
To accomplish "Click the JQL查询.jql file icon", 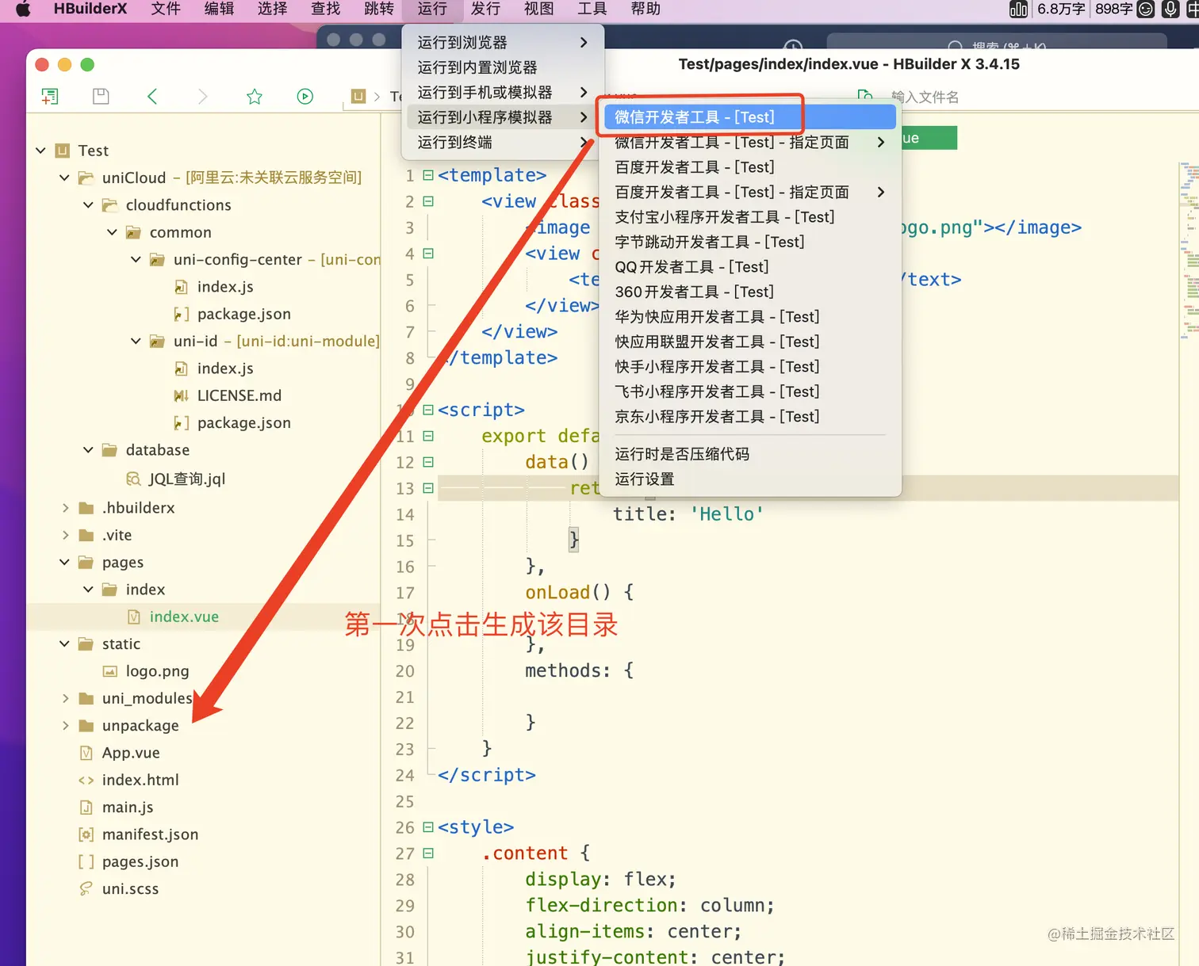I will (134, 479).
